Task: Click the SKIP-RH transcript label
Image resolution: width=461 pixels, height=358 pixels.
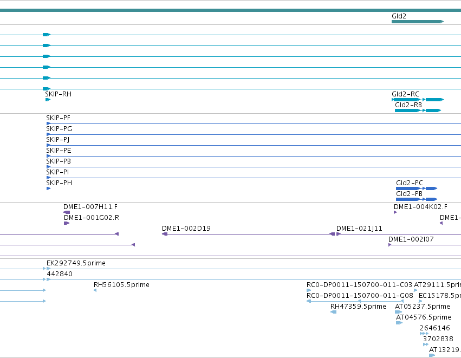Action: coord(58,94)
